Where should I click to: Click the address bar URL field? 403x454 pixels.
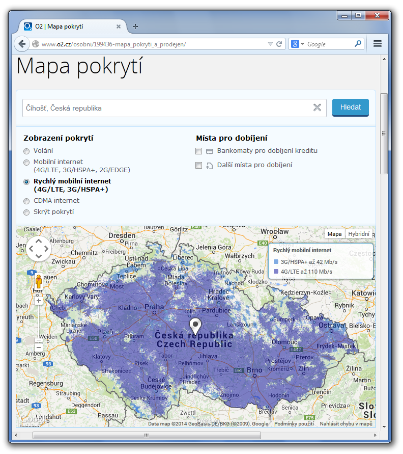[153, 44]
